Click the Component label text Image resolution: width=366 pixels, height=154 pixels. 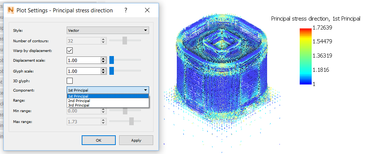point(24,90)
